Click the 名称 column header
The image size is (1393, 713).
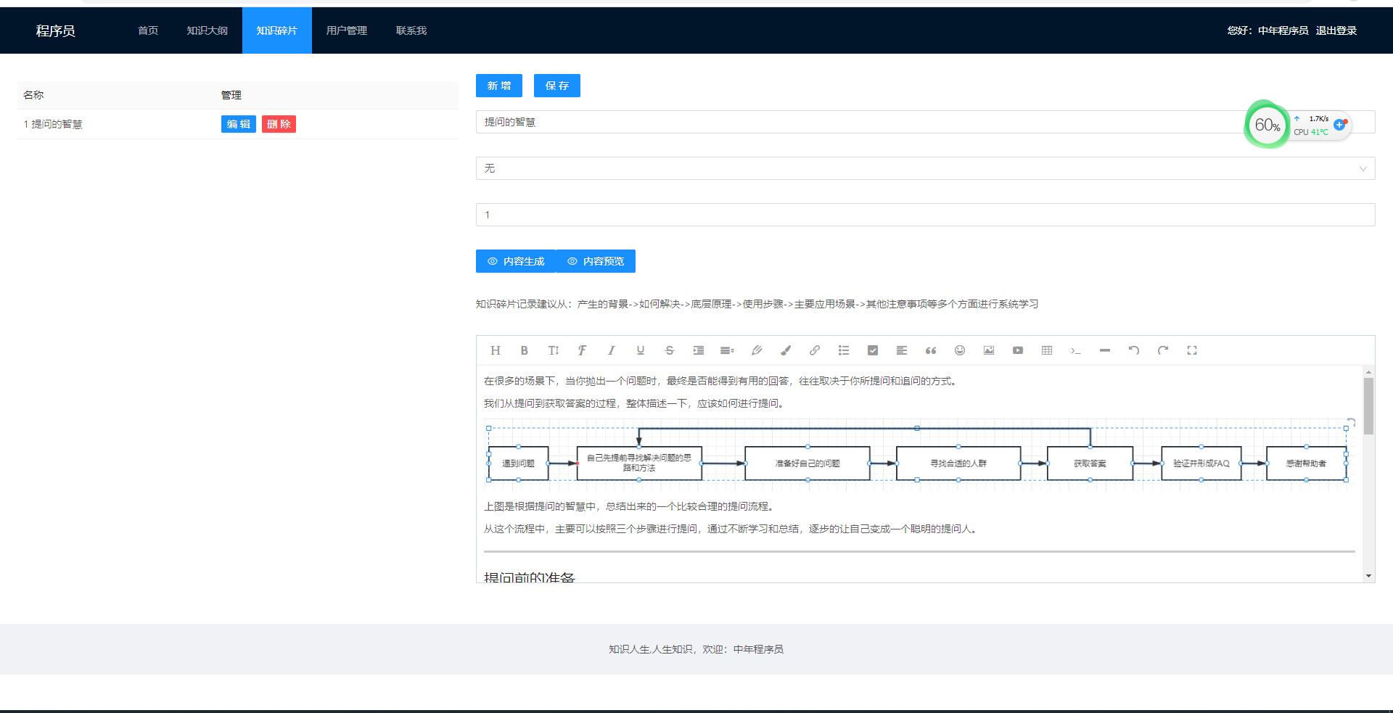point(33,95)
